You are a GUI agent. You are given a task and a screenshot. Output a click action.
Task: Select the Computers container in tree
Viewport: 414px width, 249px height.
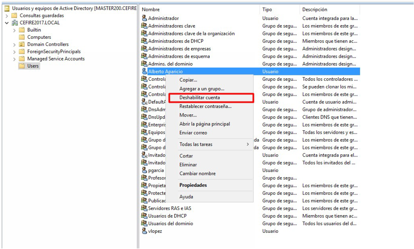[x=39, y=37]
